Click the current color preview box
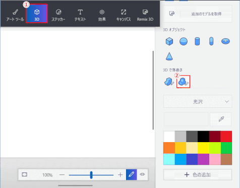This screenshot has width=240, height=188. (186, 119)
